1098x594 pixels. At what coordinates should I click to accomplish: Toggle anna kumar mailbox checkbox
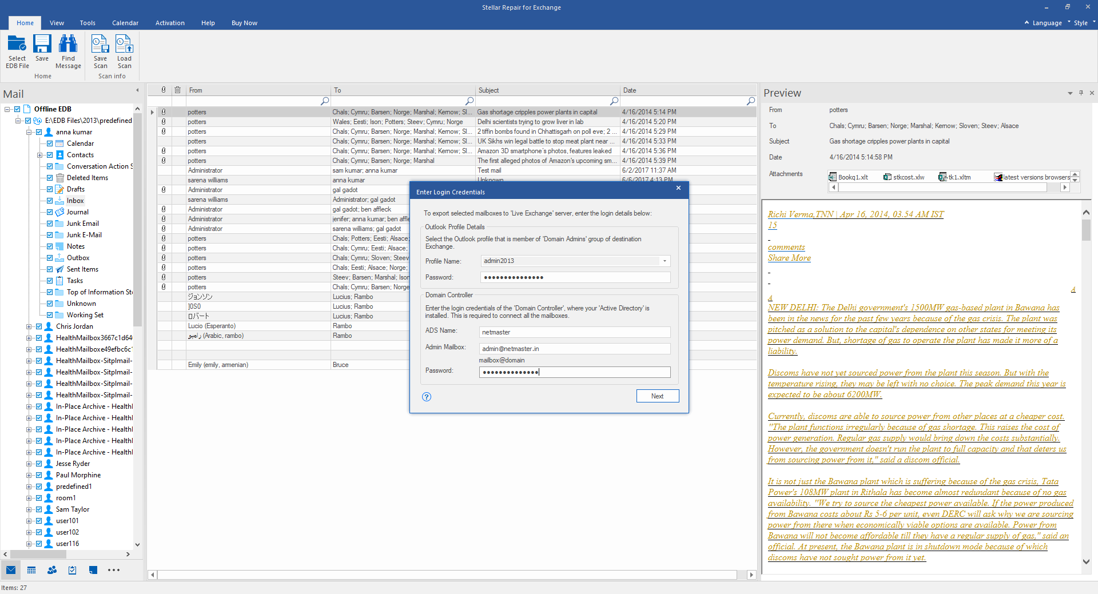click(x=39, y=132)
